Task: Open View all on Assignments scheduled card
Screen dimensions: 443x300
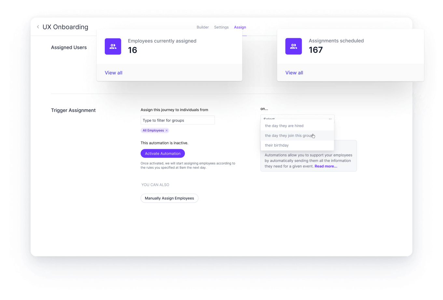Action: coord(294,73)
